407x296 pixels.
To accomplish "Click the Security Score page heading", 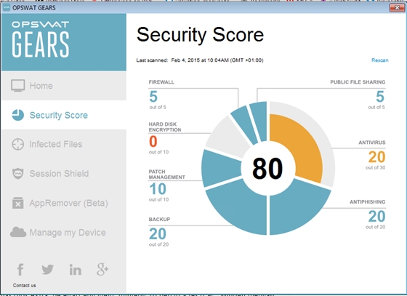I will point(200,35).
